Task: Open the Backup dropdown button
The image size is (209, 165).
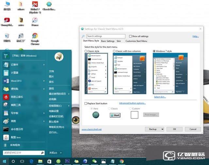Action: [x=154, y=129]
